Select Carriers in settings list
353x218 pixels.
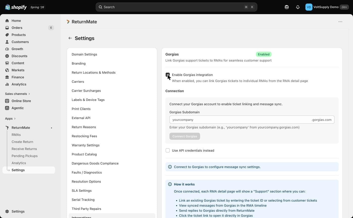click(78, 81)
